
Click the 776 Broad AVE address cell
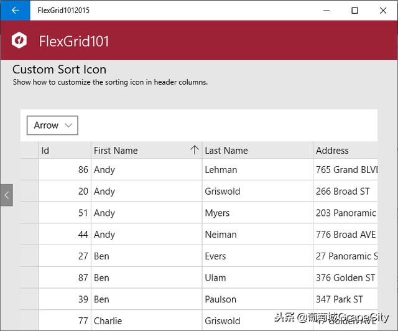pyautogui.click(x=346, y=234)
